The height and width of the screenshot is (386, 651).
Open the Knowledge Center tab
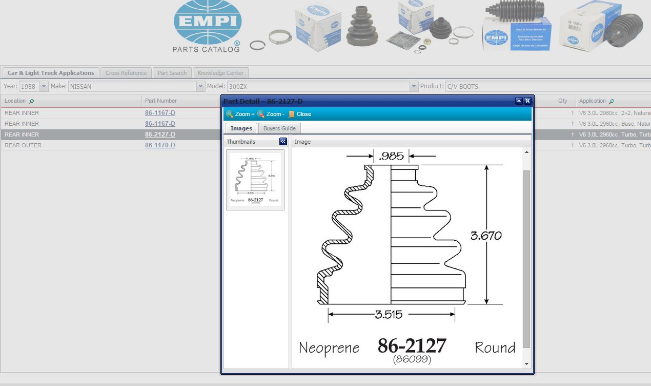221,73
